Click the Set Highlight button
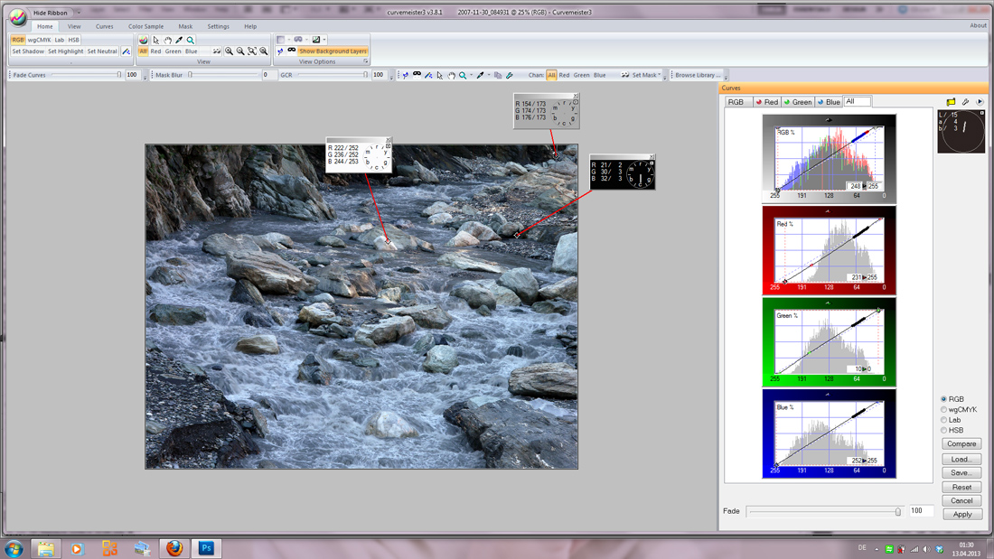 pos(65,51)
